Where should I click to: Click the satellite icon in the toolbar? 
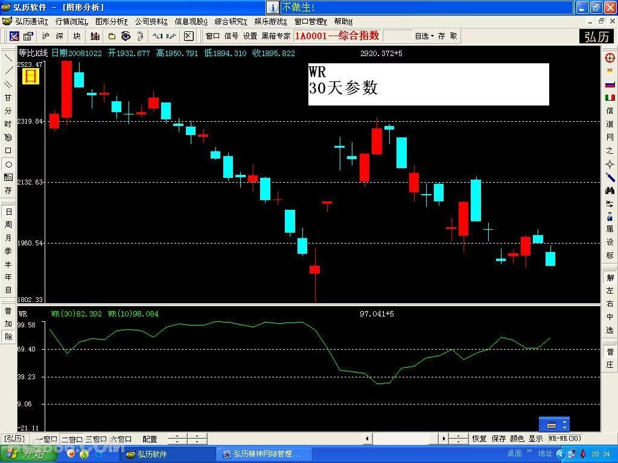coord(14,36)
